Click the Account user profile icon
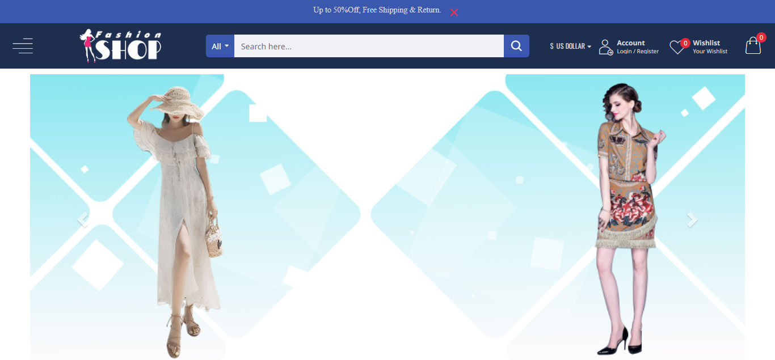 coord(605,46)
